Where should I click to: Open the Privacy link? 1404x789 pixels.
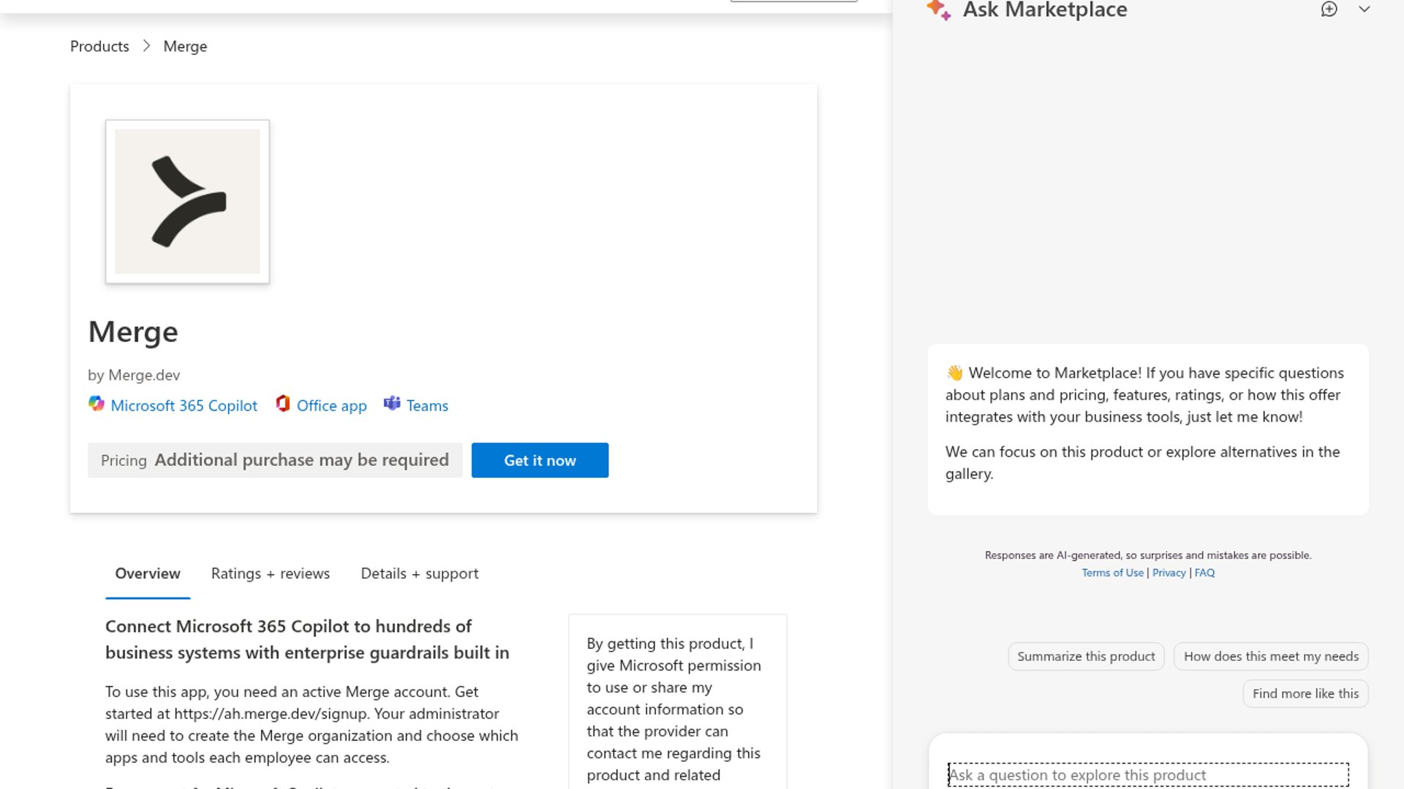[1169, 573]
